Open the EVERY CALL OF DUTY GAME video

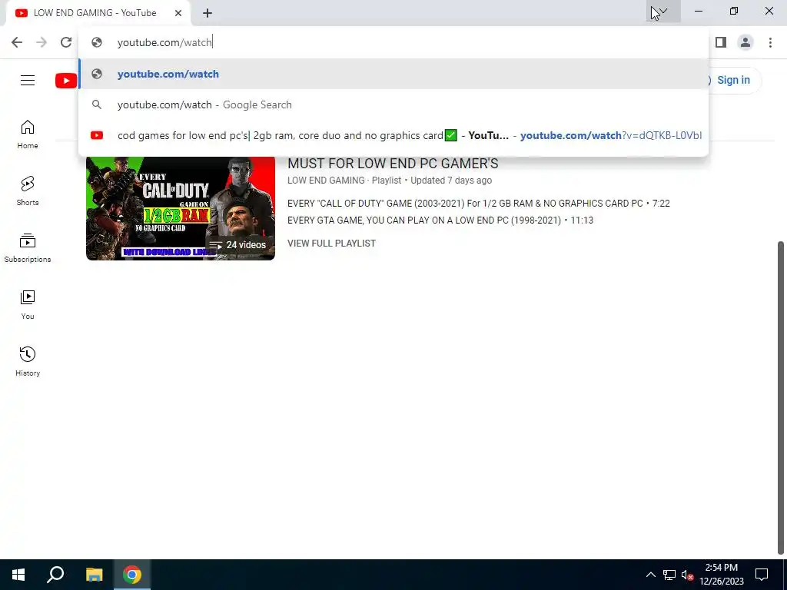coord(478,203)
